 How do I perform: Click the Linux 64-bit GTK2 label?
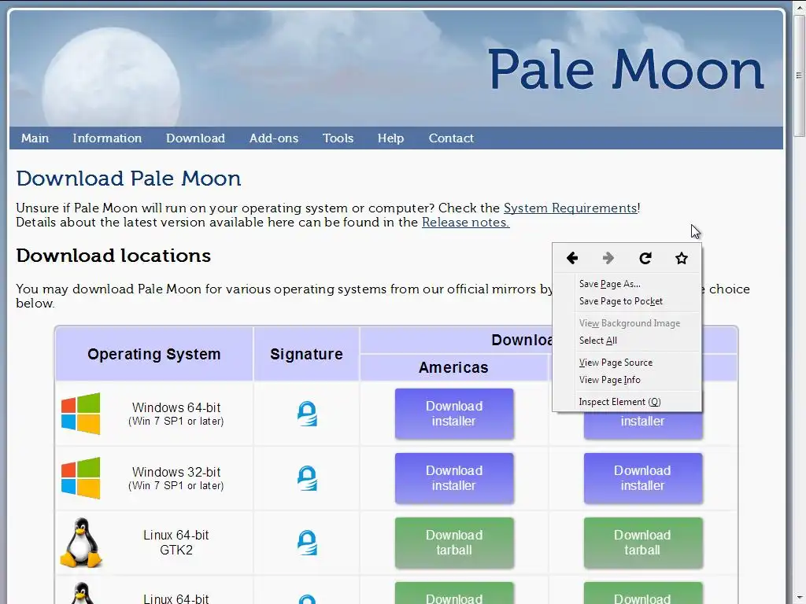(x=176, y=543)
